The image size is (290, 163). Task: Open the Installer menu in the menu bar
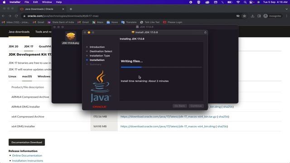click(15, 2)
